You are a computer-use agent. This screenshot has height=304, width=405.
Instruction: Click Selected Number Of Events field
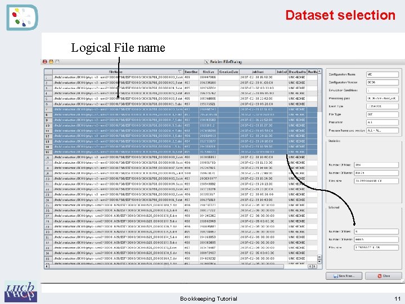pyautogui.click(x=376, y=240)
